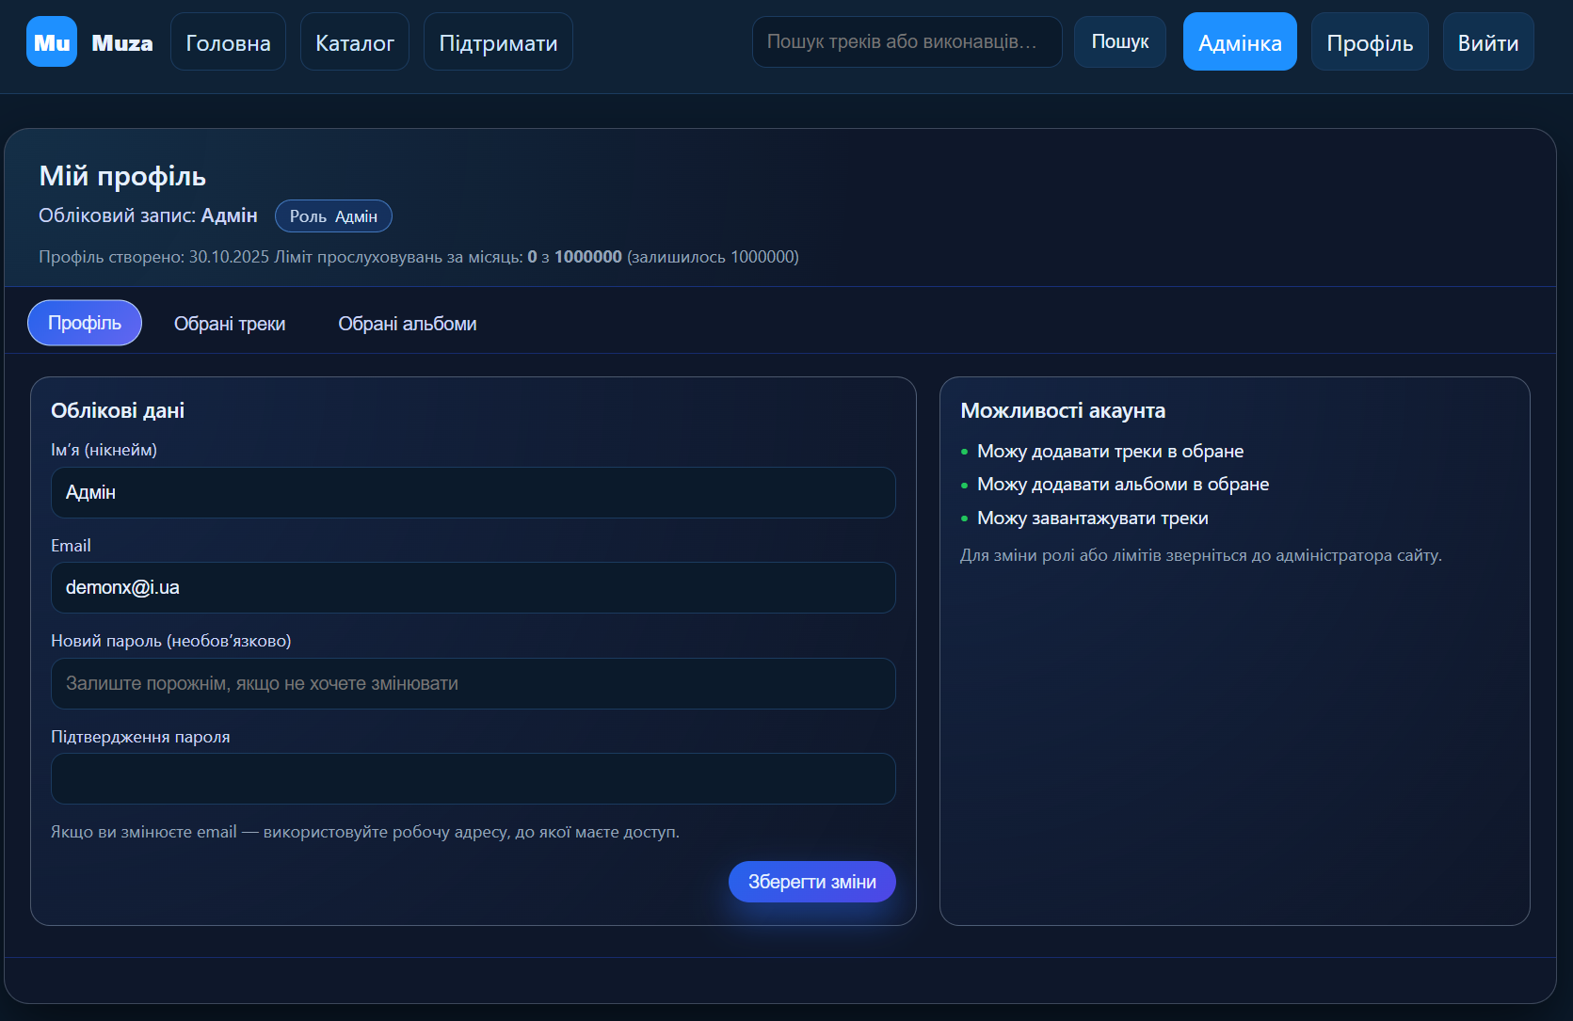Focus the Новий пароль input field
Image resolution: width=1573 pixels, height=1021 pixels.
[x=473, y=683]
